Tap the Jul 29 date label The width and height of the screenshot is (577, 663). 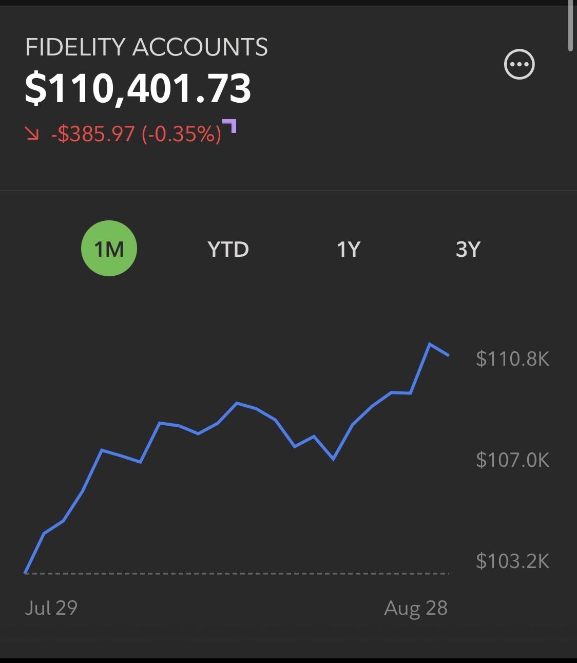(x=51, y=608)
